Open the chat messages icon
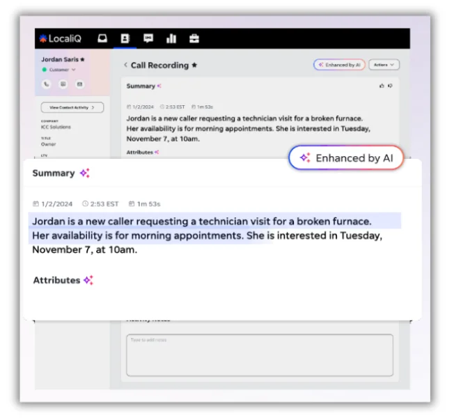This screenshot has width=454, height=418. 148,38
